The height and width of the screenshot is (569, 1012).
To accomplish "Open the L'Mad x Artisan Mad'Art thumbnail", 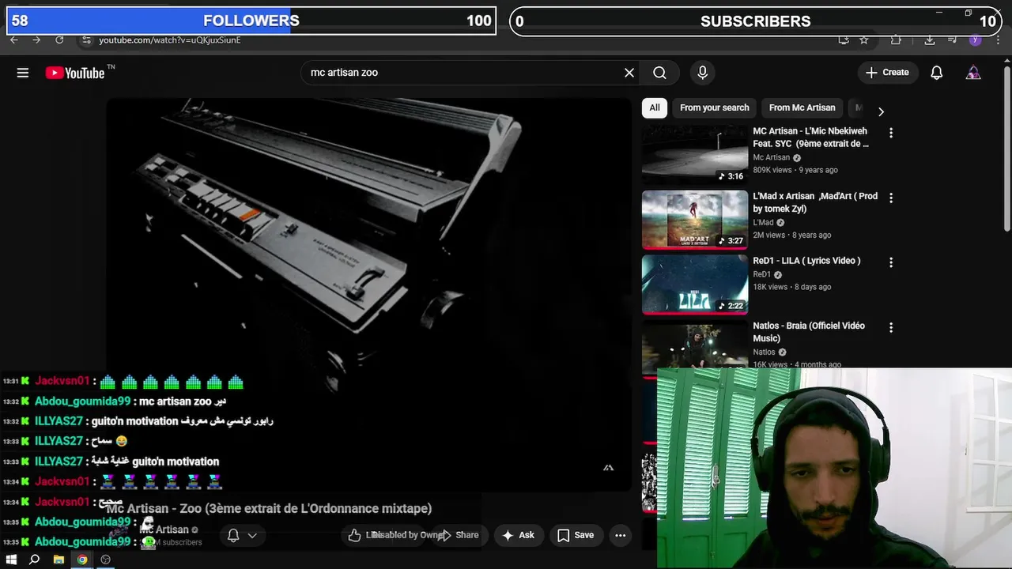I will [695, 220].
